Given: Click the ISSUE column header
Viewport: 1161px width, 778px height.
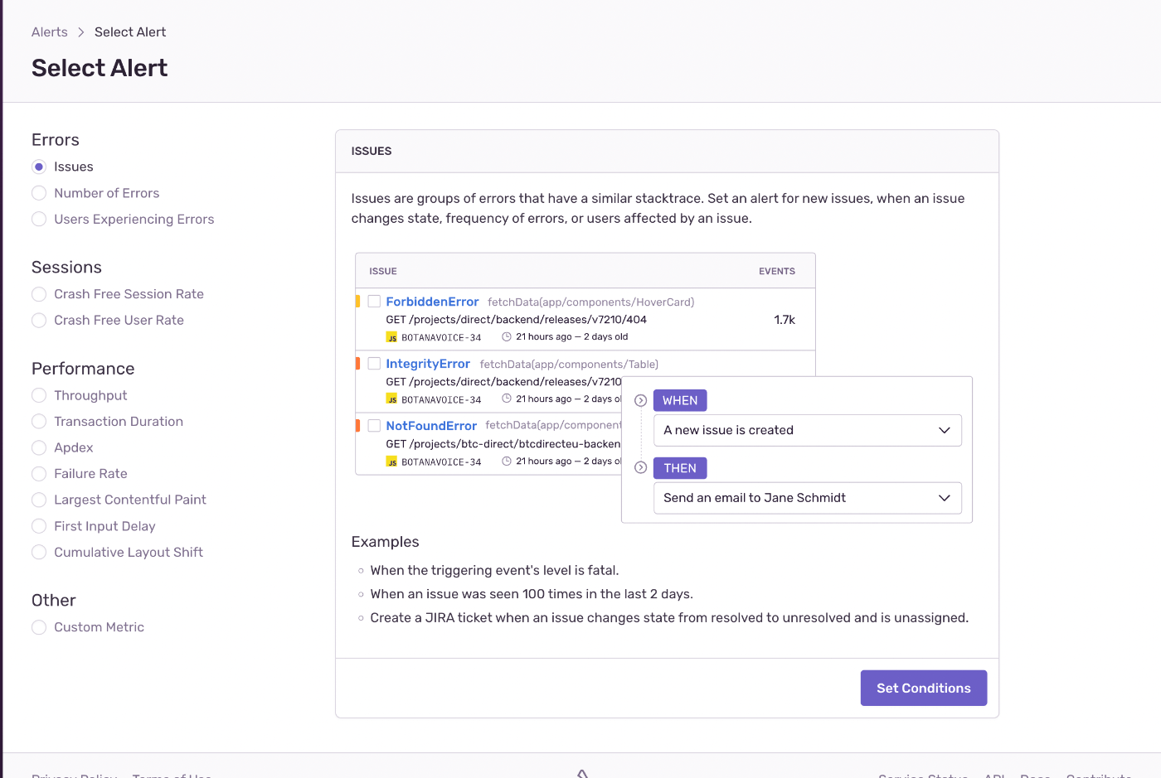Looking at the screenshot, I should point(383,272).
